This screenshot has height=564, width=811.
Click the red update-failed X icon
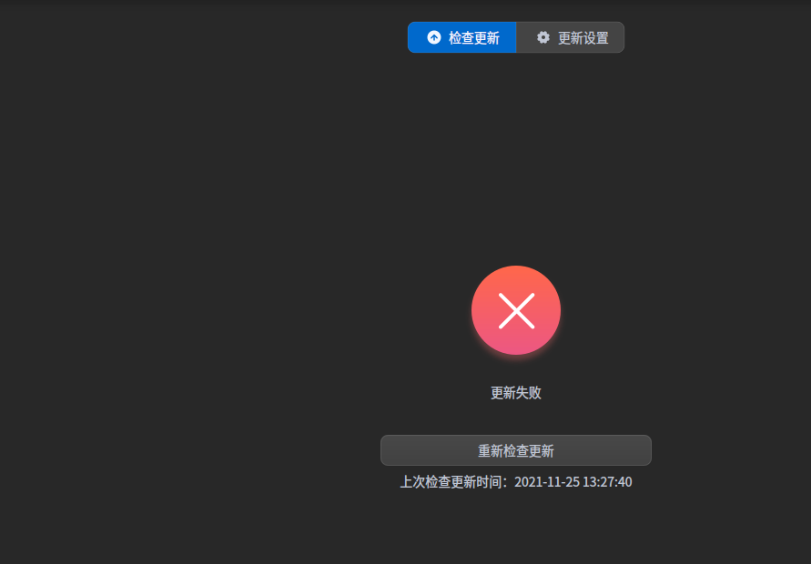516,310
